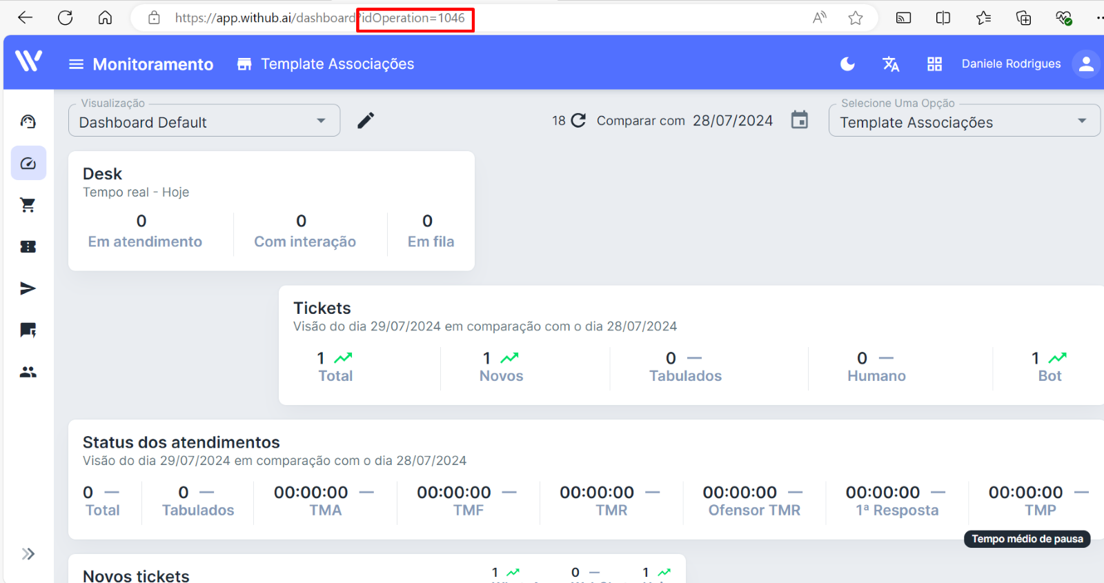Open the headset support icon in sidebar
This screenshot has width=1104, height=583.
(x=28, y=122)
